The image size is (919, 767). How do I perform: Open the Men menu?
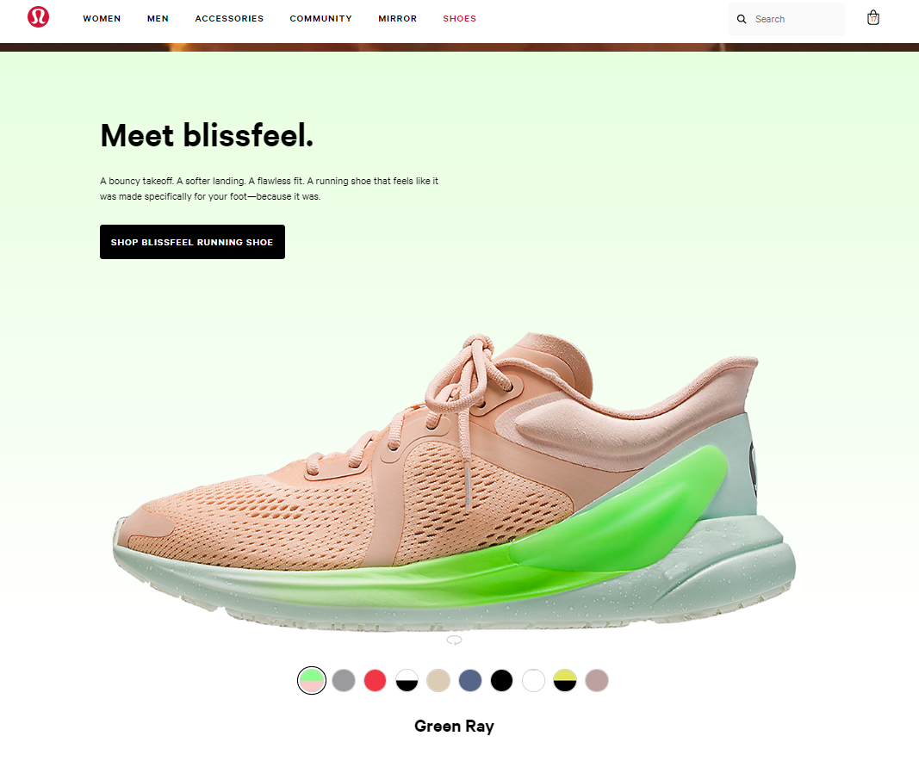158,19
